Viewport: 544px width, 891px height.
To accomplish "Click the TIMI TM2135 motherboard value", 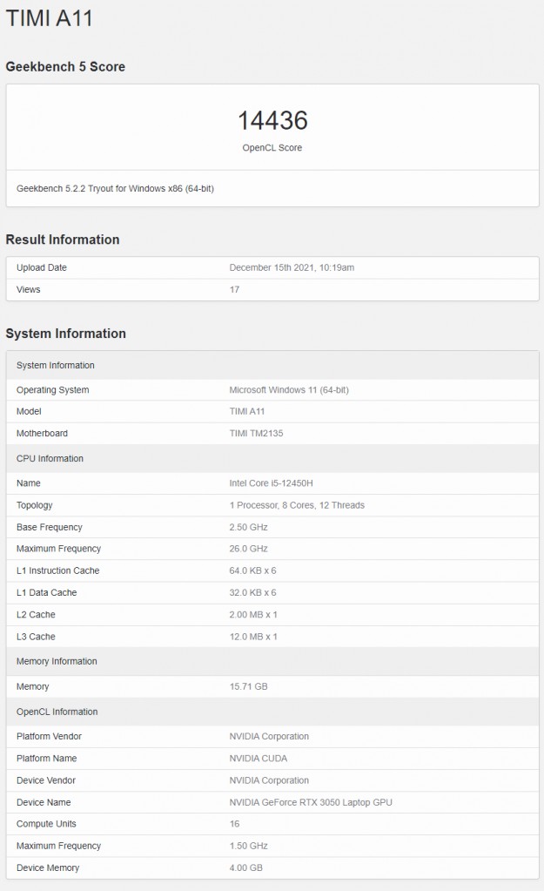I will point(256,434).
